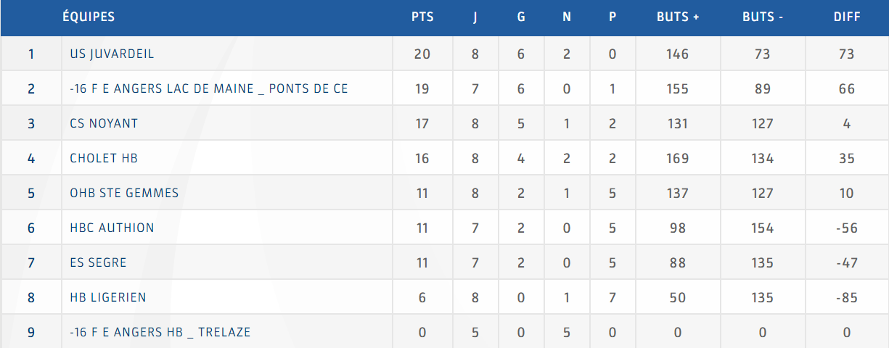Click the BUTS - column header
The width and height of the screenshot is (889, 348).
(x=763, y=17)
